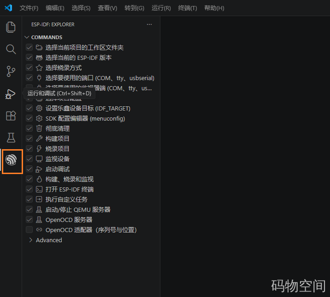This screenshot has height=297, width=330.
Task: Expand the Advanced tree node
Action: click(x=31, y=240)
